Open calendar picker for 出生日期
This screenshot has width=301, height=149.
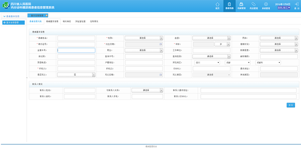tap(161, 44)
